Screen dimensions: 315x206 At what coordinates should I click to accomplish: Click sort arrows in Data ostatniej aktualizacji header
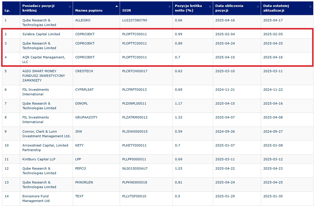click(x=310, y=7)
